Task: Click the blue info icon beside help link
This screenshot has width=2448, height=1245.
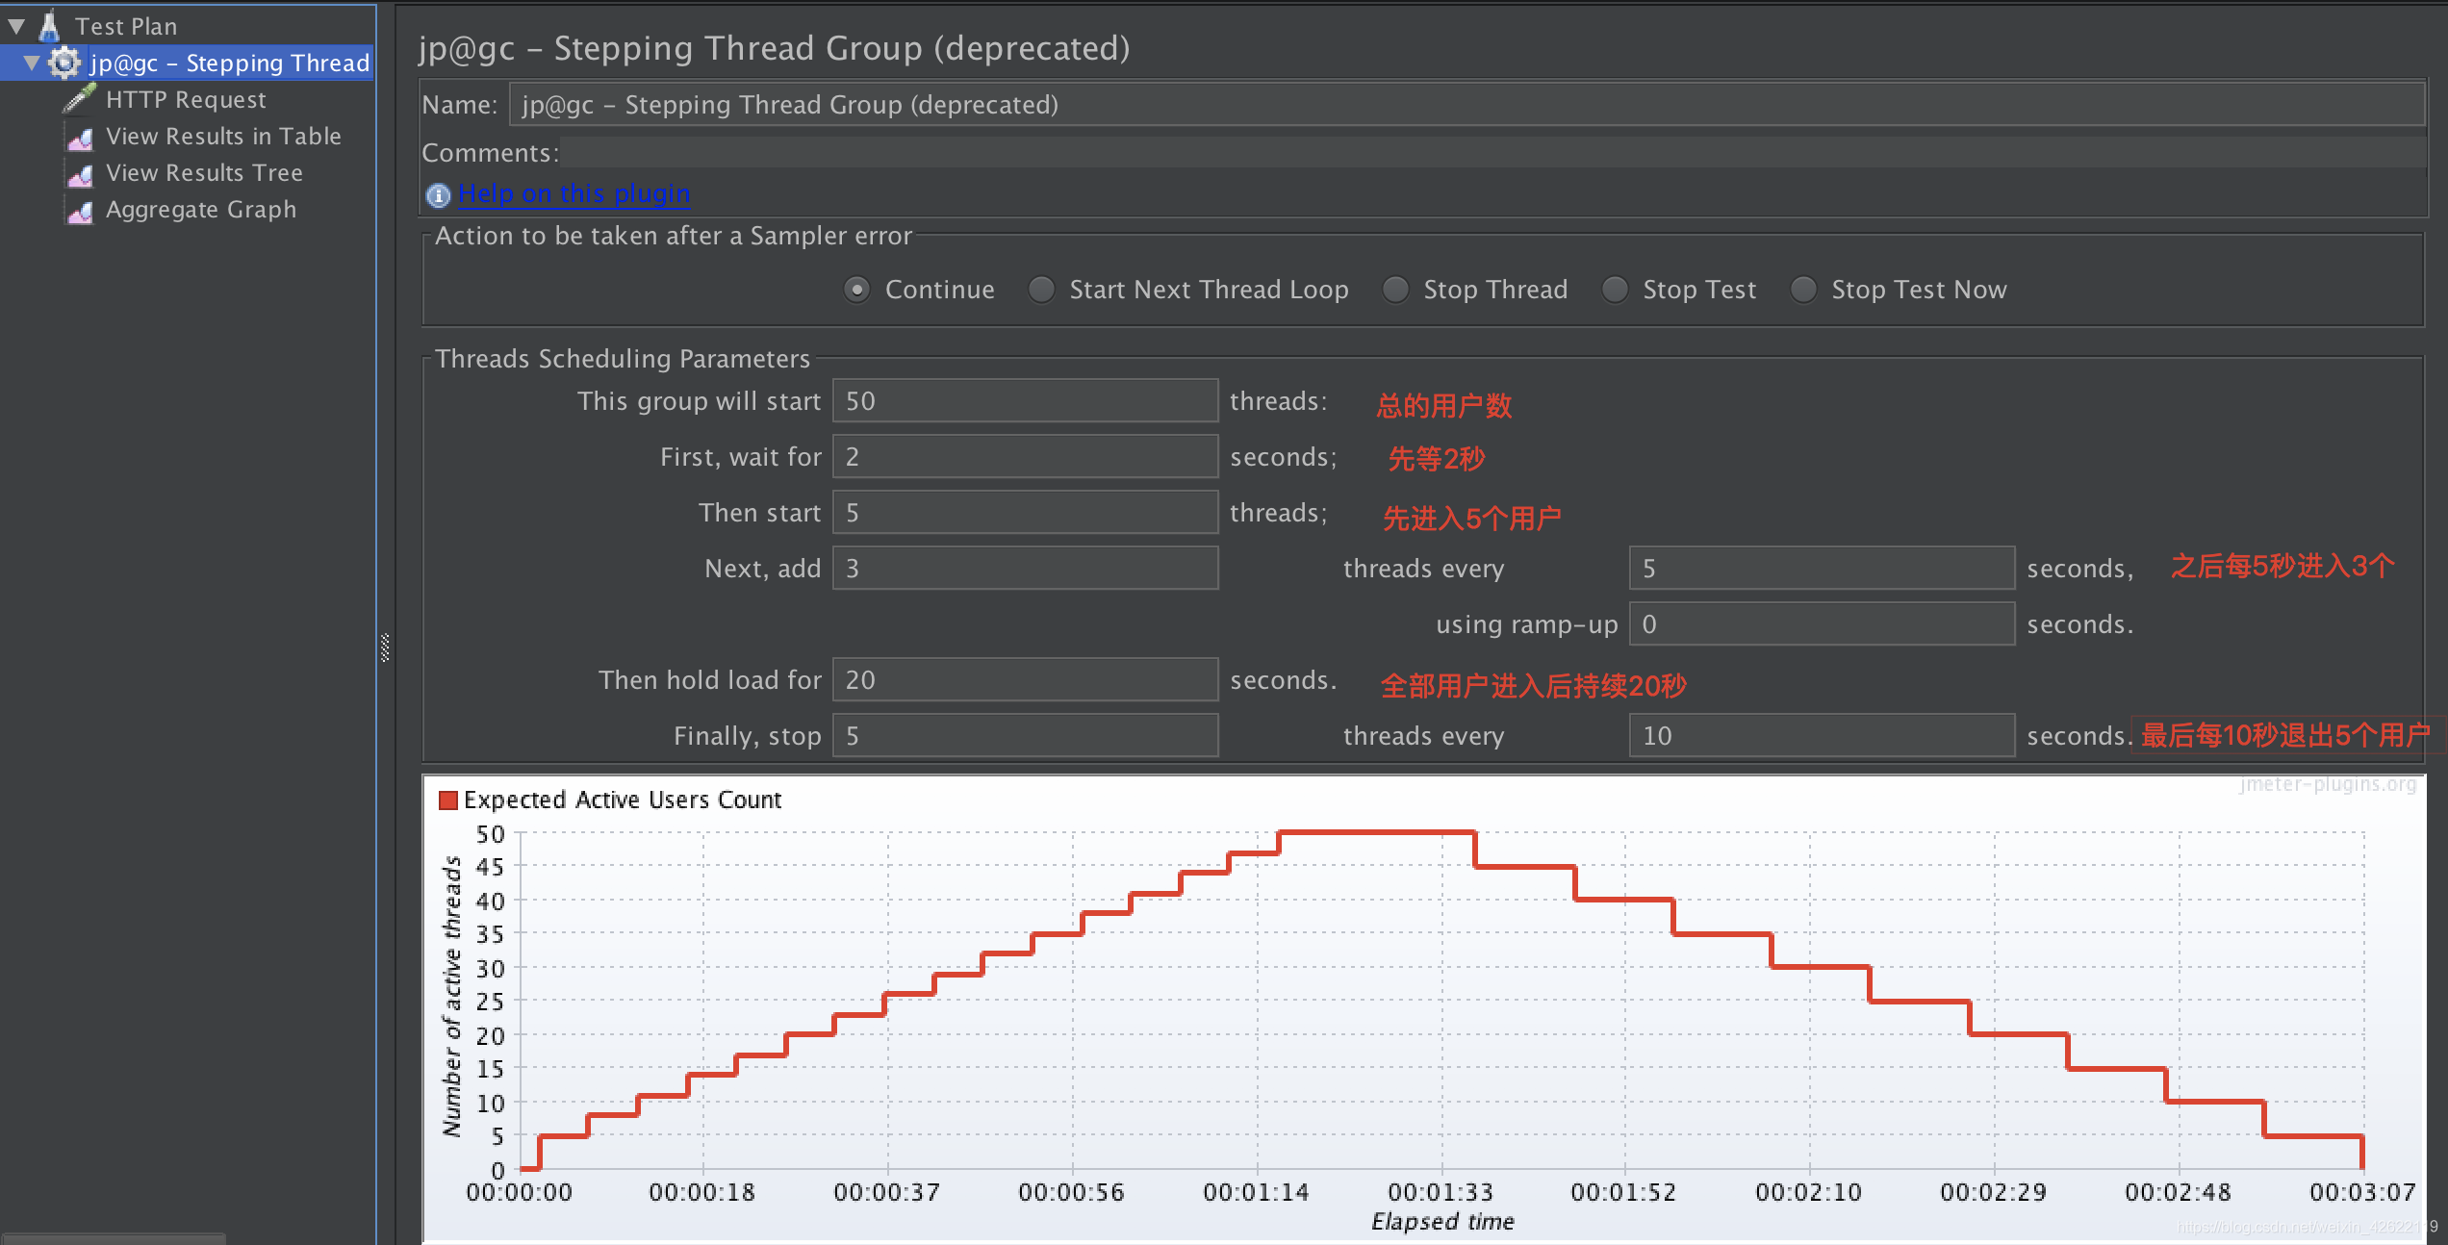Action: coord(438,195)
